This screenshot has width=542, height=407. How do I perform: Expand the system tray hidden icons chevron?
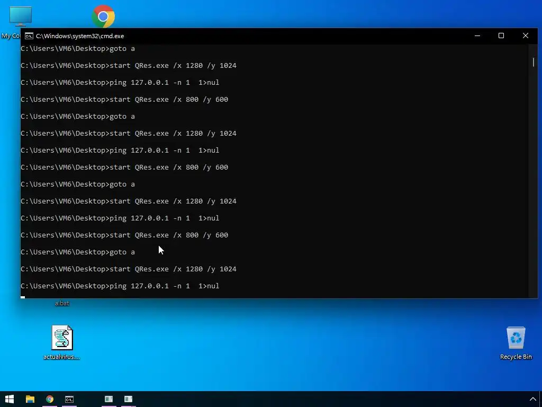(532, 399)
